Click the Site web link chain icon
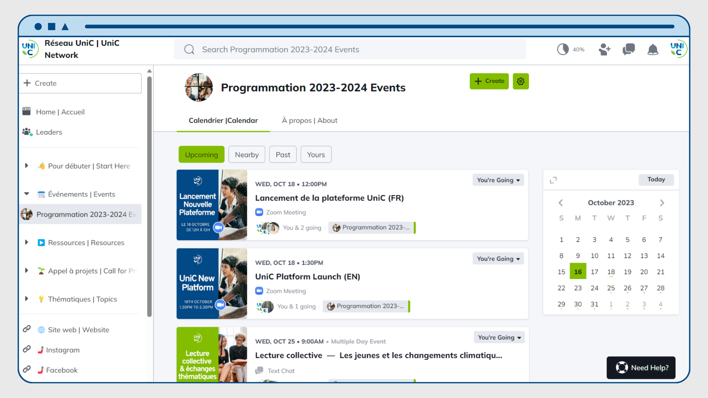708x398 pixels. tap(27, 329)
